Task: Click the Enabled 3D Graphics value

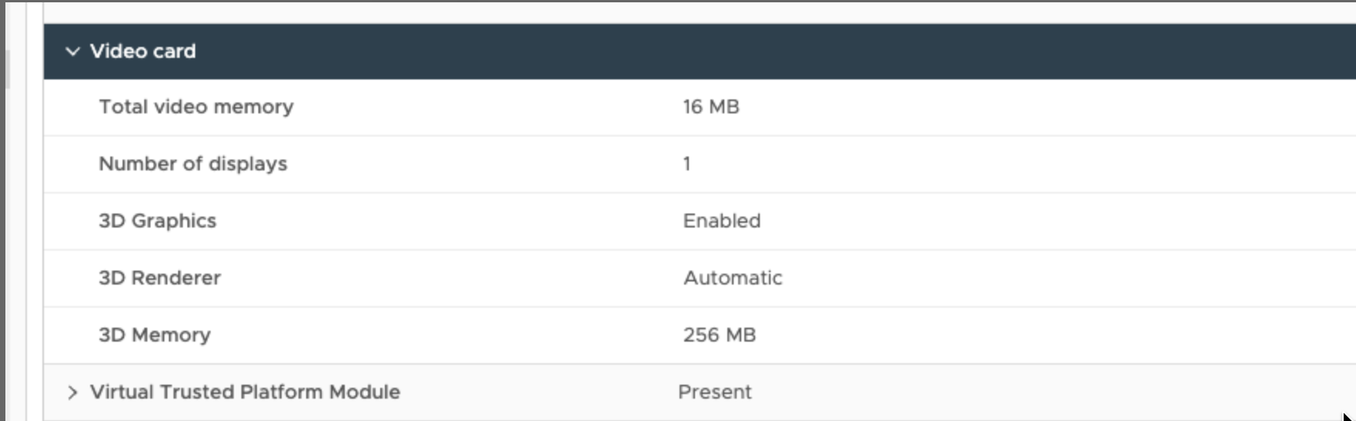Action: point(721,221)
